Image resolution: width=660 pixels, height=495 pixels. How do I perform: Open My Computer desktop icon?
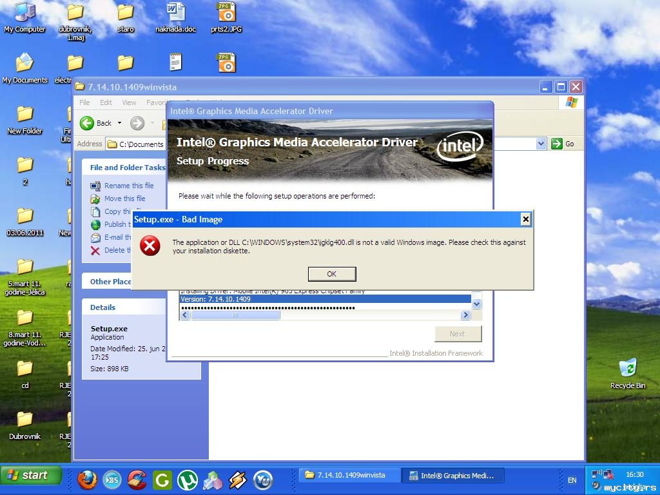coord(25,17)
